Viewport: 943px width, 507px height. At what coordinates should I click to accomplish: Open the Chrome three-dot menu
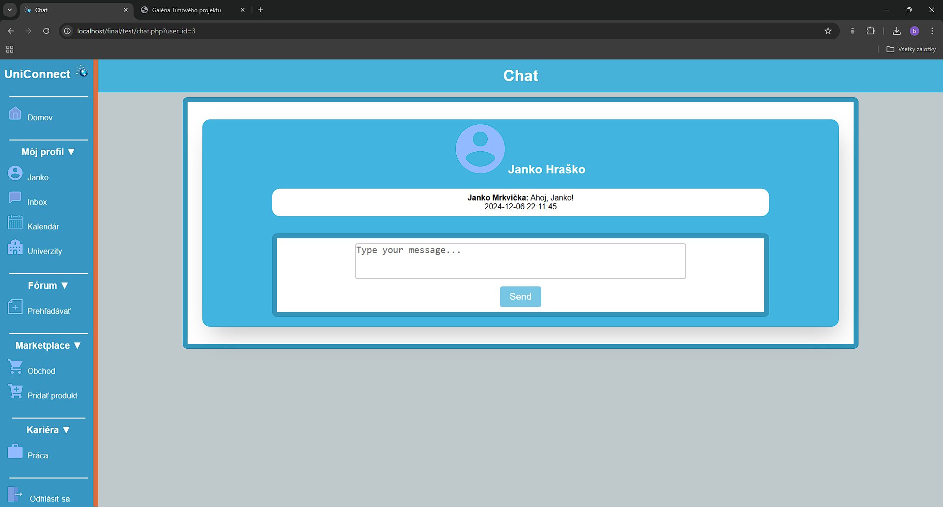[x=932, y=31]
